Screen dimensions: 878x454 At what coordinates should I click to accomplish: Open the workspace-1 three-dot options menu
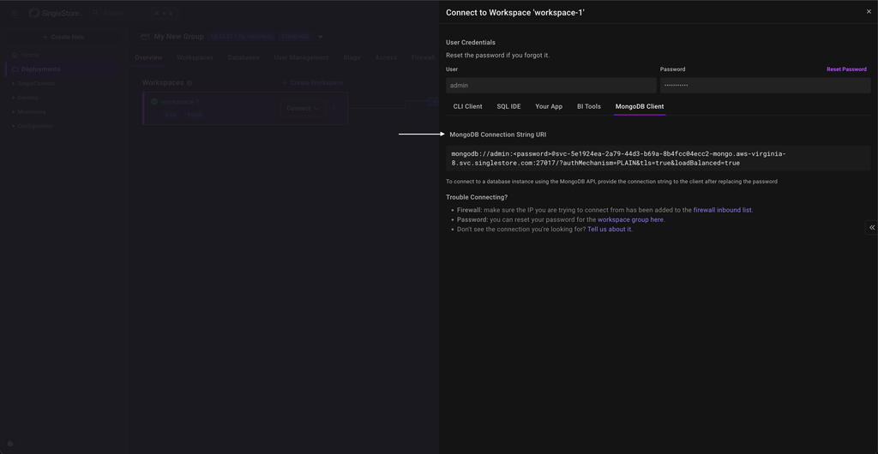(334, 109)
